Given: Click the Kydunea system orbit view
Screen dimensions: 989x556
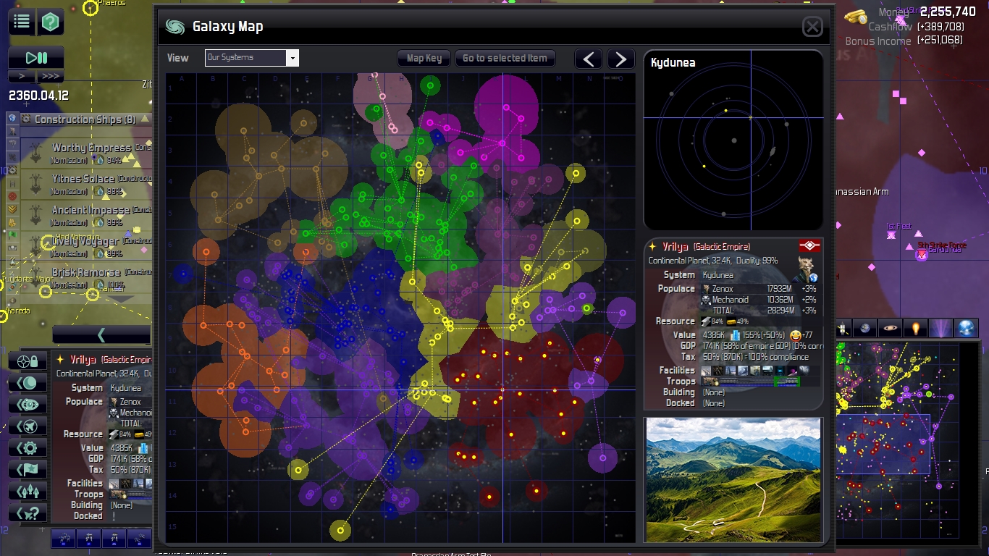Looking at the screenshot, I should tap(733, 140).
